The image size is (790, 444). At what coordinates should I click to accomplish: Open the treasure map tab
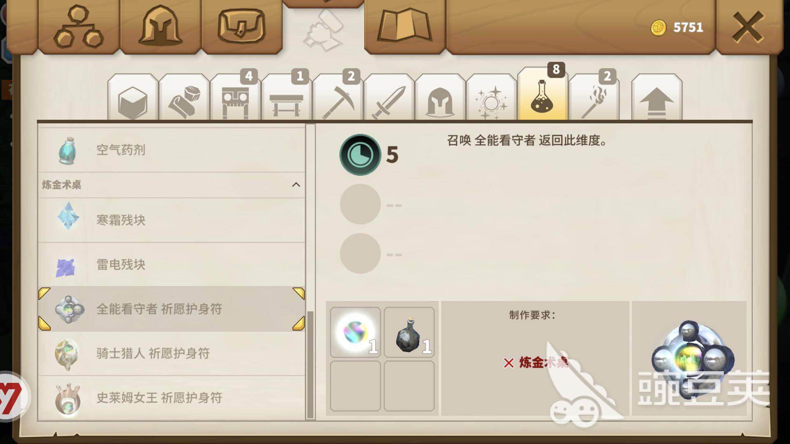(x=242, y=27)
